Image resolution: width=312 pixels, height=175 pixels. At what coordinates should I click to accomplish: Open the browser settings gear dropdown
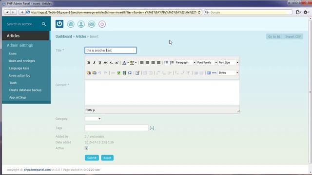pyautogui.click(x=306, y=12)
